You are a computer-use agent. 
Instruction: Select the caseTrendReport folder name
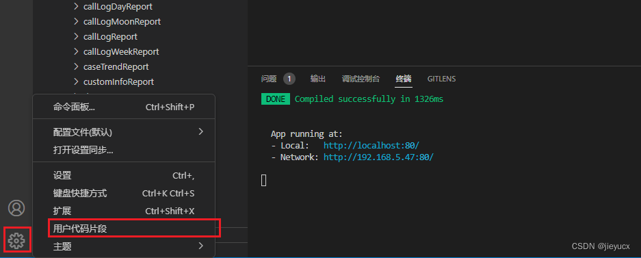(116, 66)
